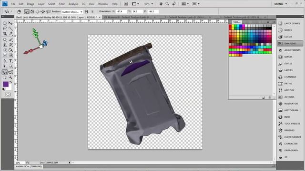Swap foreground and background colors
The image size is (305, 171).
pyautogui.click(x=11, y=82)
